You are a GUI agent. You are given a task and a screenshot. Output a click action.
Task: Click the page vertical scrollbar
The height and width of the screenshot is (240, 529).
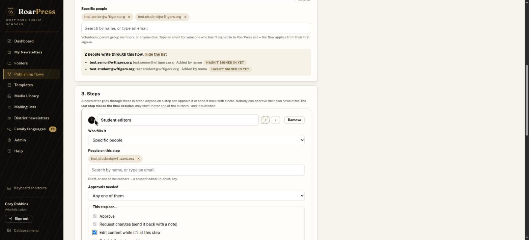(527, 101)
